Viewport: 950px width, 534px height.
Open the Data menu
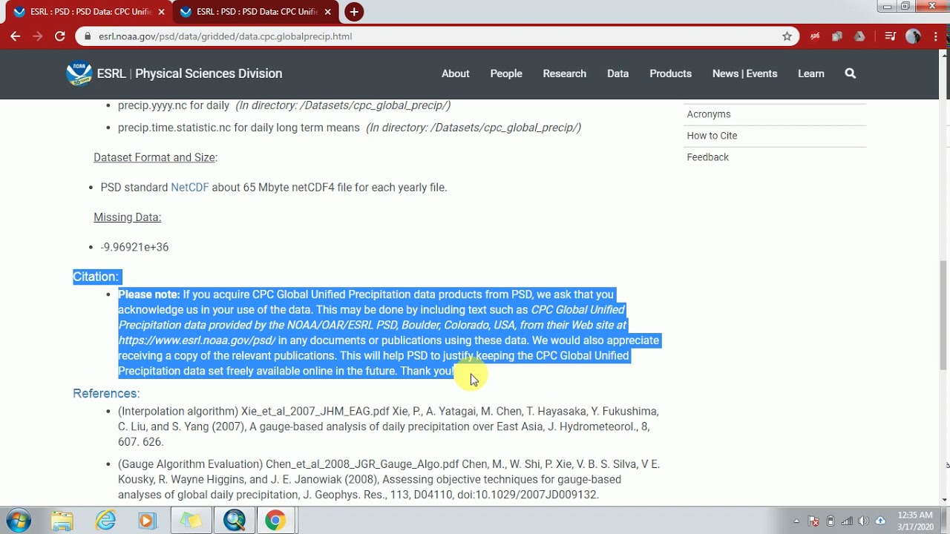pyautogui.click(x=617, y=73)
